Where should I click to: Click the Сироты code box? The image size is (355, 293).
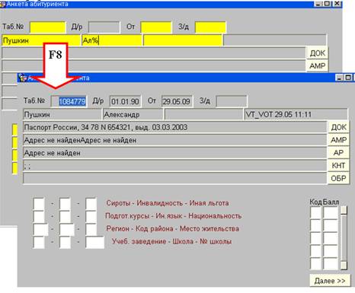tap(39, 204)
